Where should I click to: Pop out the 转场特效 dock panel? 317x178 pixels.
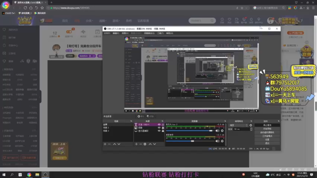[x=251, y=121]
